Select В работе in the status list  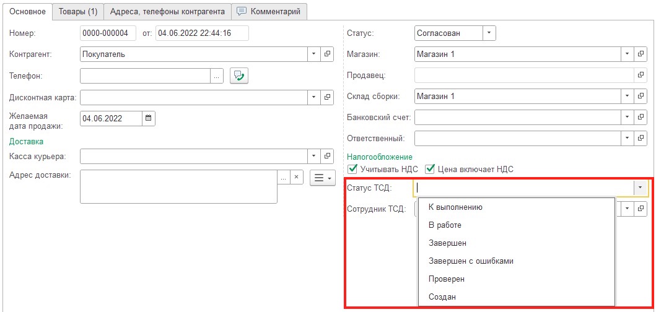tap(517, 225)
